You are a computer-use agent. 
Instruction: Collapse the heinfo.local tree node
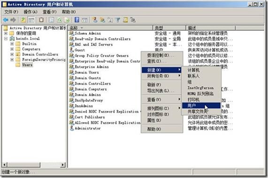tap(6, 38)
